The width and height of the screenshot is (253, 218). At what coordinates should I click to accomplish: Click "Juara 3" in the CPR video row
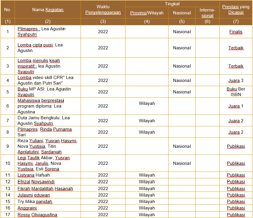(x=236, y=81)
